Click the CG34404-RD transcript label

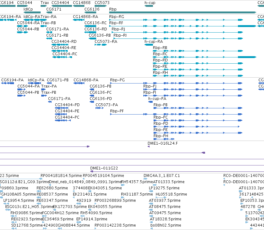[64, 42]
